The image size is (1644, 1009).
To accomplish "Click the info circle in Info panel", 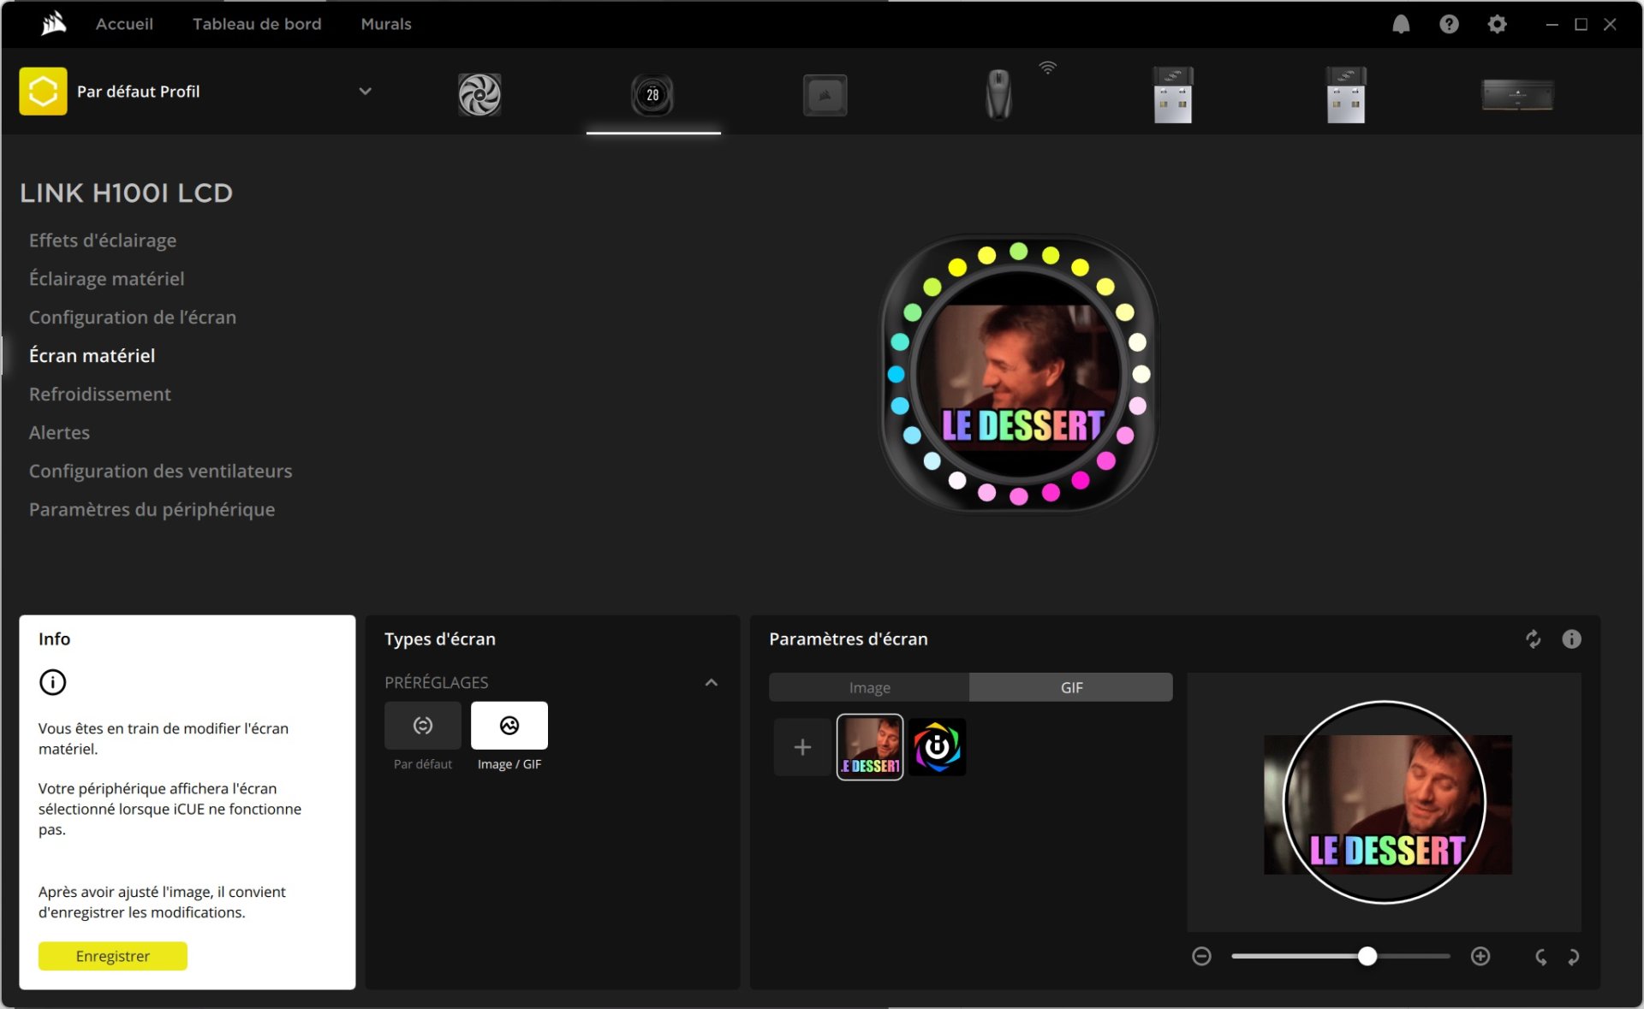I will 52,682.
